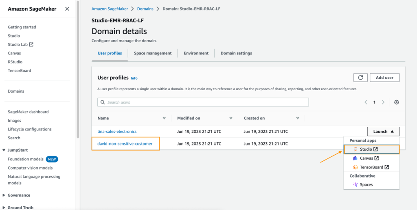Launch Studio from Personal apps menu
Screen dimensions: 417x210
click(371, 149)
